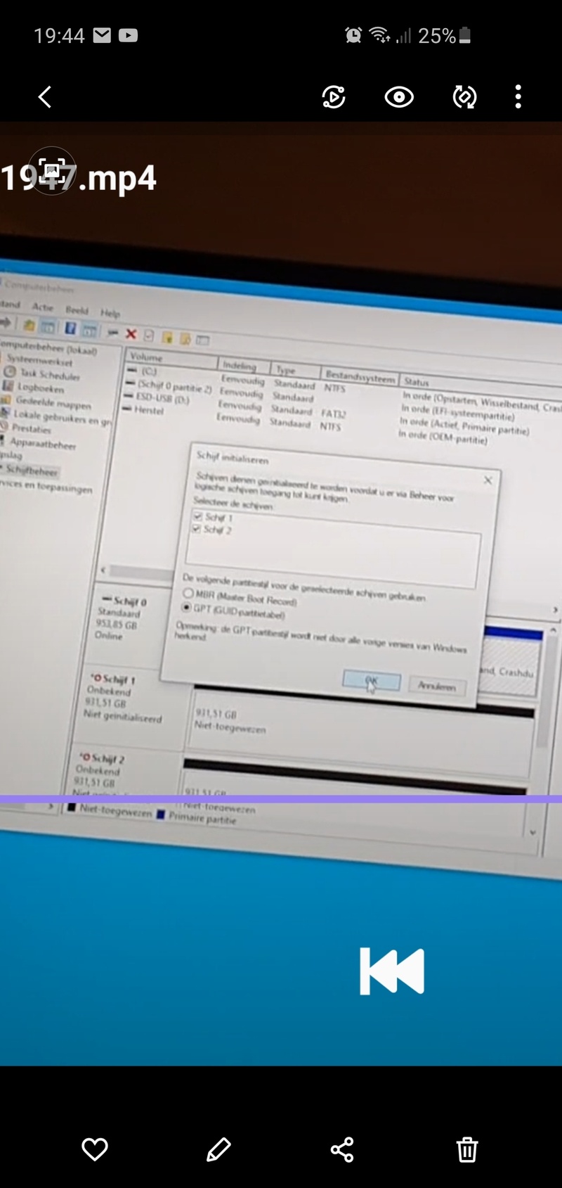The width and height of the screenshot is (562, 1188).
Task: Tap the white skip-back rewind icon
Action: click(392, 971)
